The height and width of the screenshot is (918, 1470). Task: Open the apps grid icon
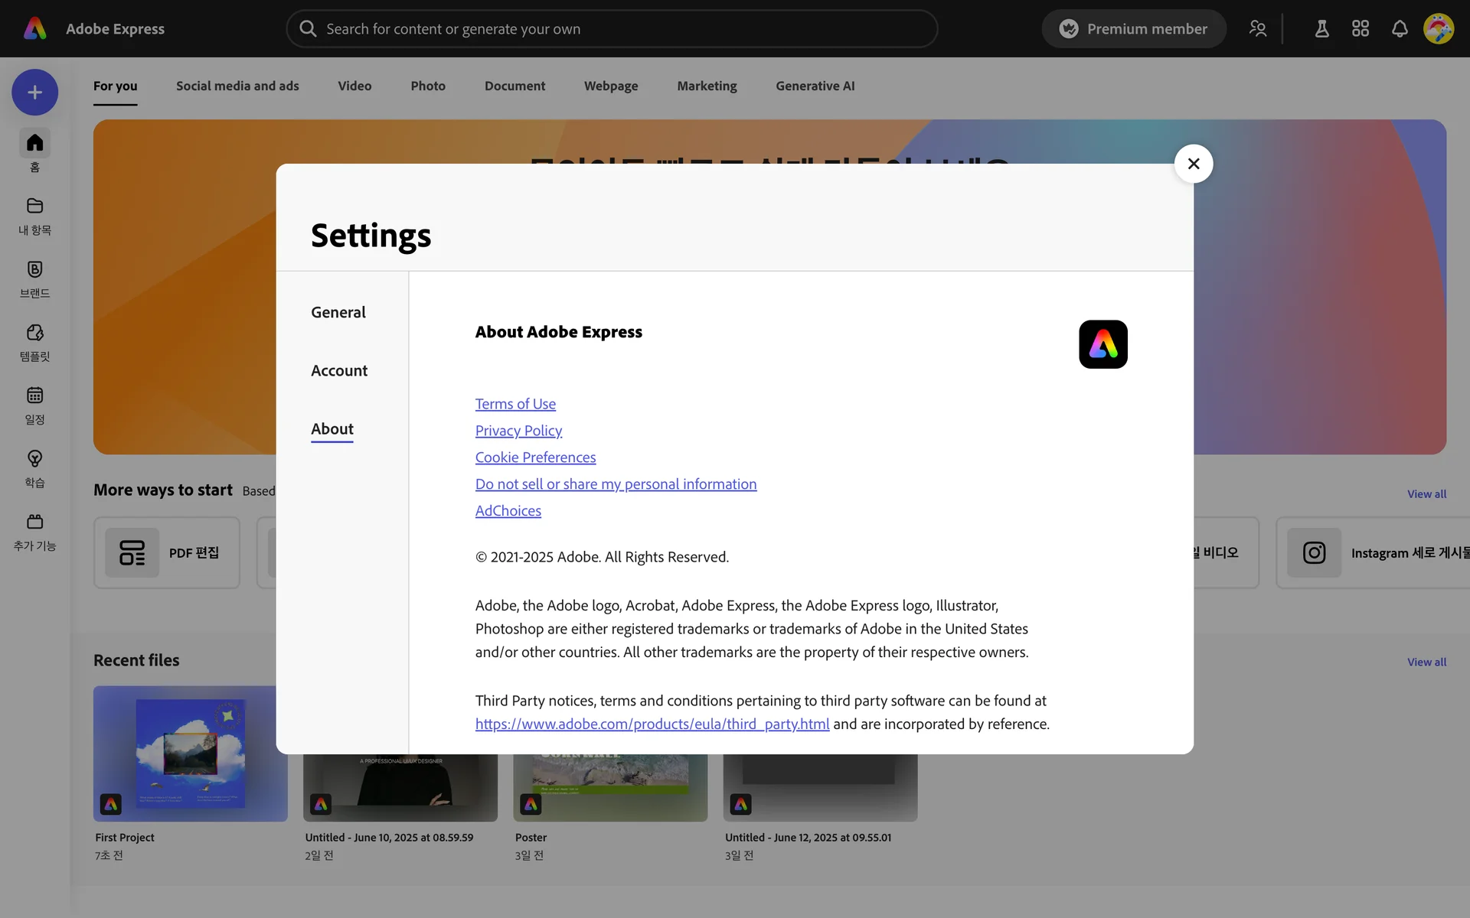[x=1361, y=29]
